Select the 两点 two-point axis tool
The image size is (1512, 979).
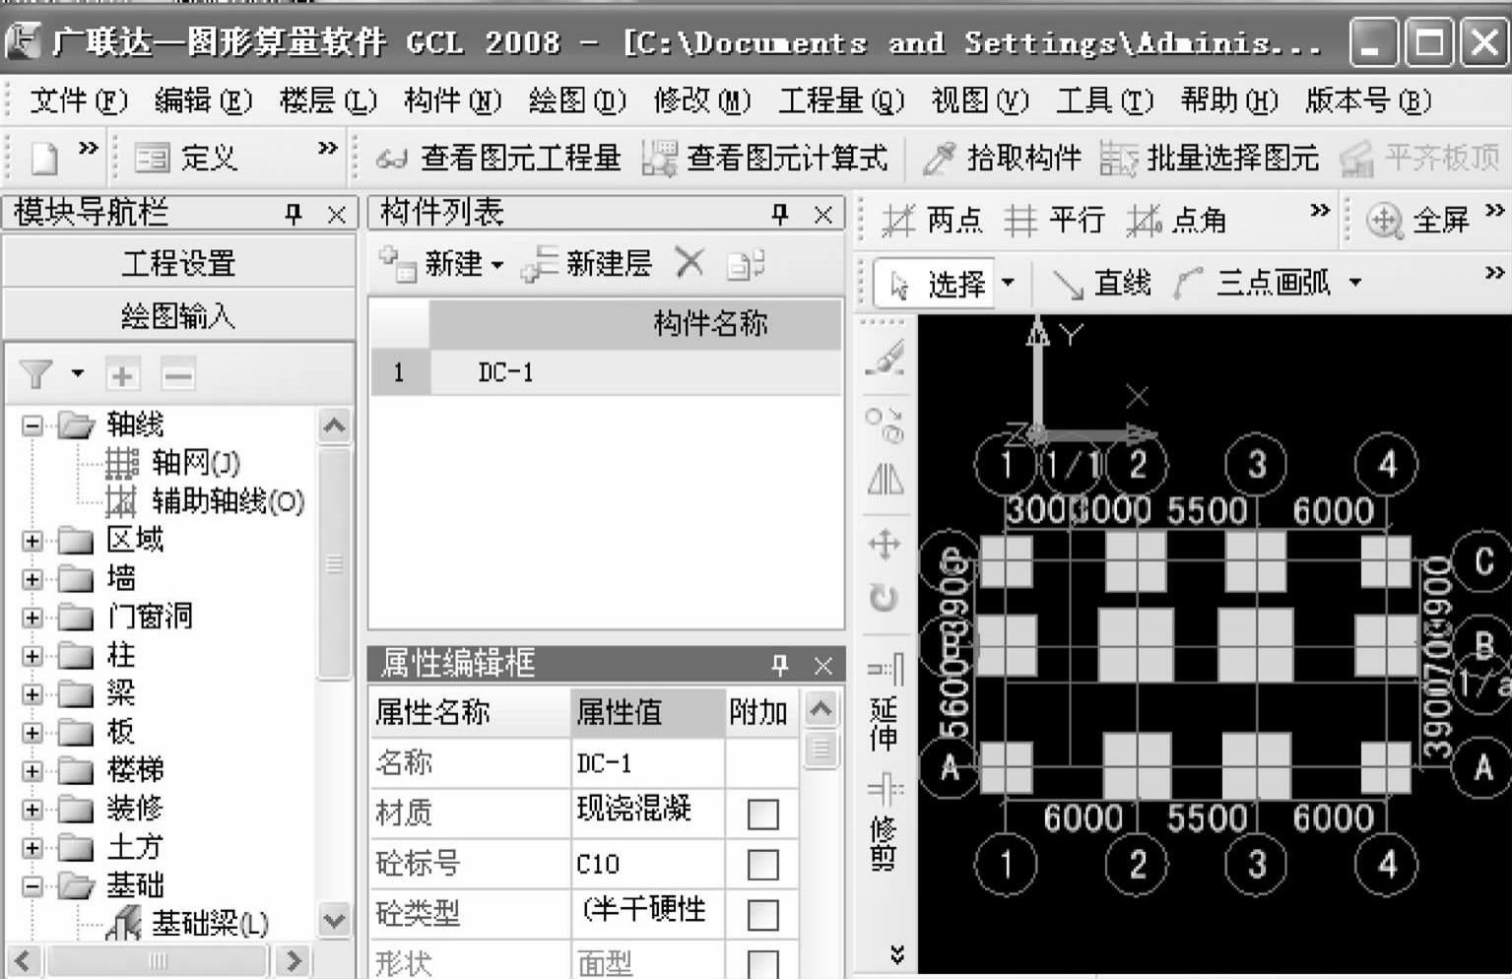pos(932,220)
